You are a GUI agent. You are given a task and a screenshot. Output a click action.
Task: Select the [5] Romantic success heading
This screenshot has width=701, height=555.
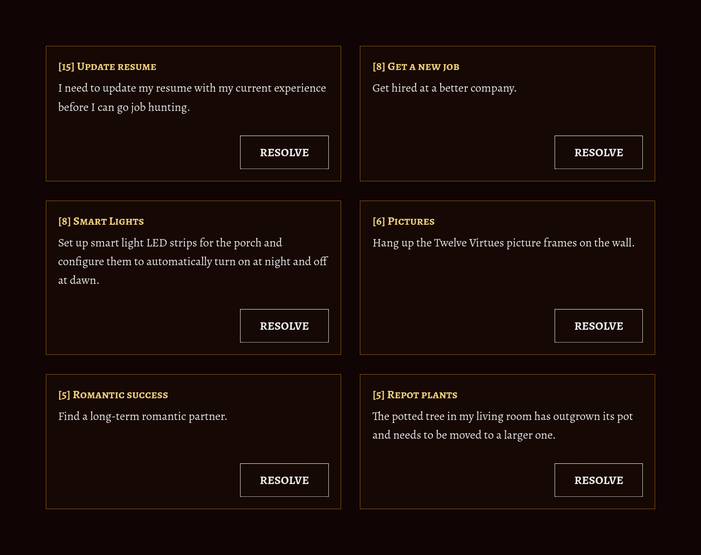pos(113,395)
